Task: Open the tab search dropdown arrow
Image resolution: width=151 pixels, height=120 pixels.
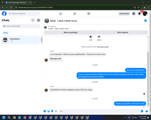Action: coord(2,2)
